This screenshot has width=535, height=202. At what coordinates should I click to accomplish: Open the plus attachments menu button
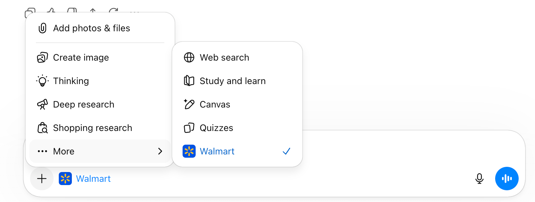tap(42, 179)
